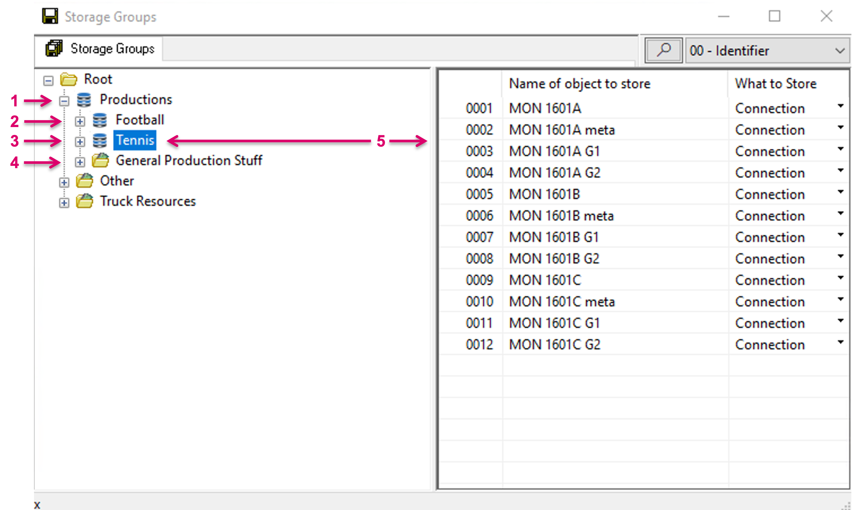Expand the Football storage group
This screenshot has width=852, height=510.
80,121
